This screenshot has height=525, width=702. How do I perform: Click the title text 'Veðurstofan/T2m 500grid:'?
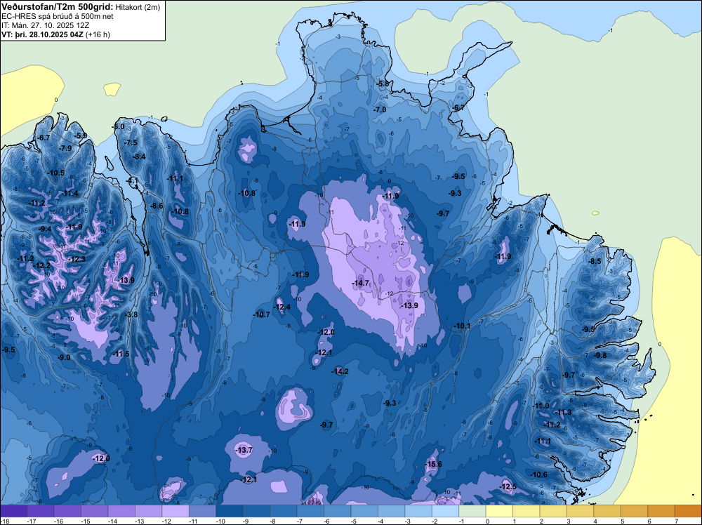coord(58,7)
